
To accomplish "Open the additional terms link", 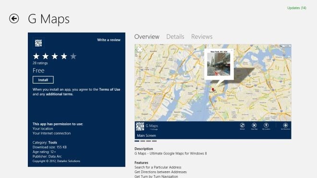I will pyautogui.click(x=59, y=94).
